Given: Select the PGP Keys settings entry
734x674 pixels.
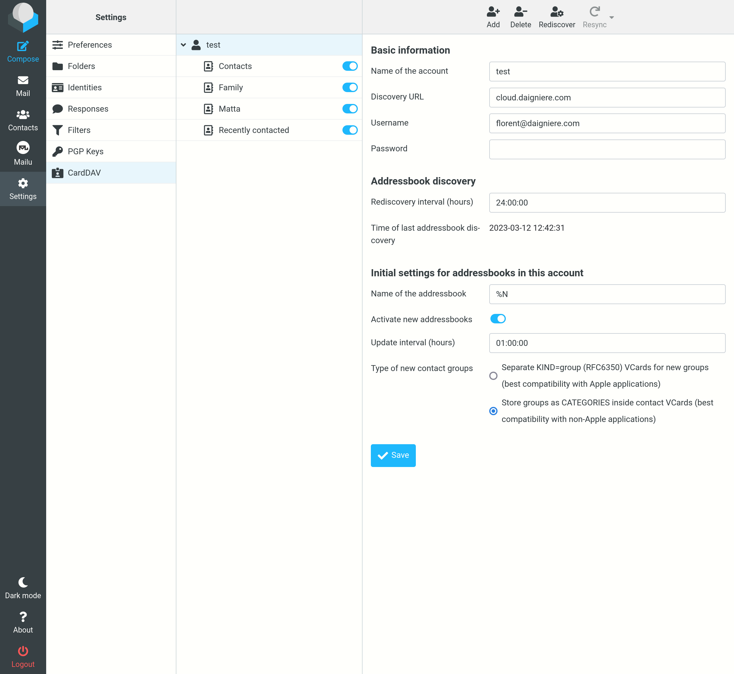Looking at the screenshot, I should tap(85, 151).
